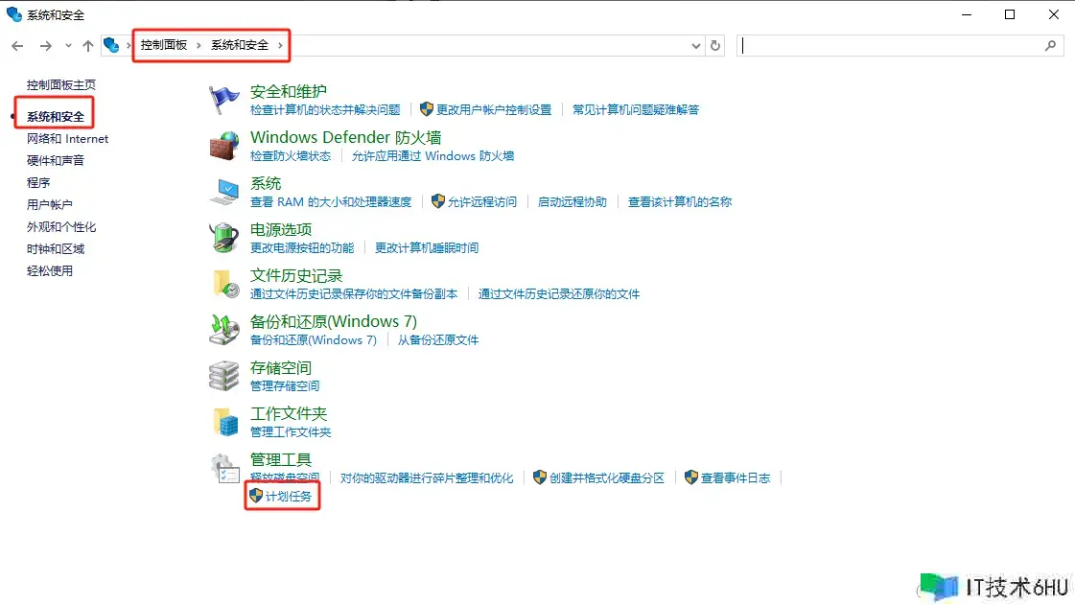The height and width of the screenshot is (605, 1075).
Task: Open 用户帐户 category in the sidebar
Action: pos(49,205)
